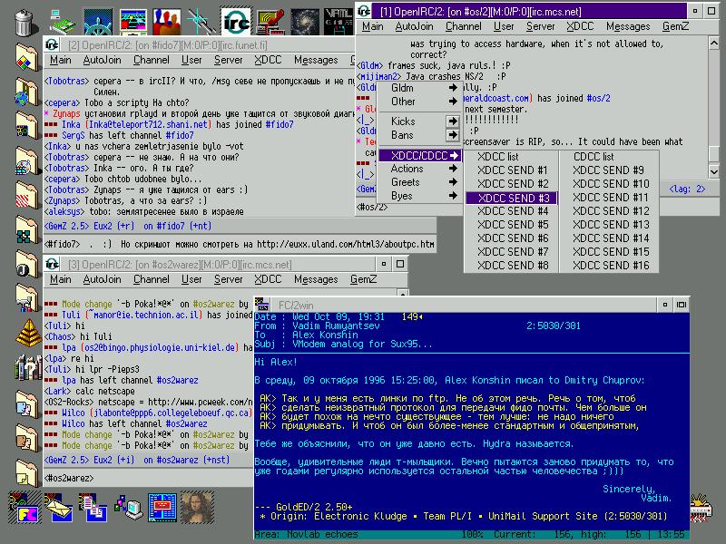This screenshot has width=726, height=544.
Task: Open the trash can shredder desktop icon
Action: (x=24, y=22)
